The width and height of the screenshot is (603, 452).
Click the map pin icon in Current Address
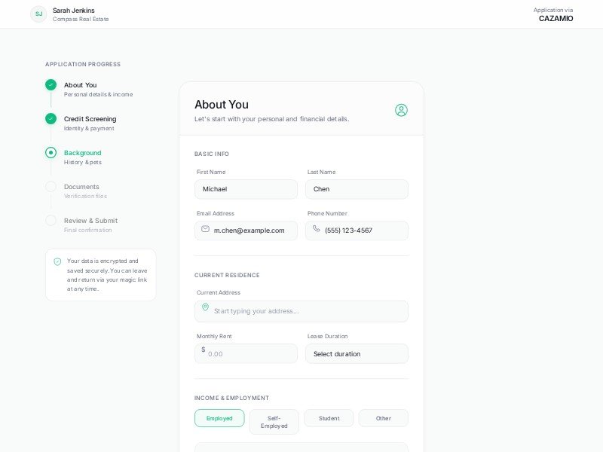tap(205, 307)
